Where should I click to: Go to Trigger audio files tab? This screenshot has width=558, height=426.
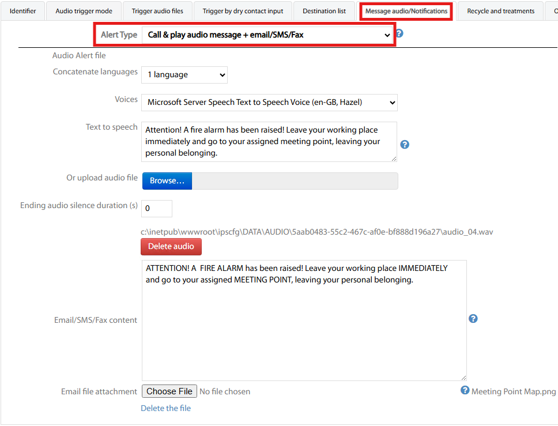[x=157, y=11]
